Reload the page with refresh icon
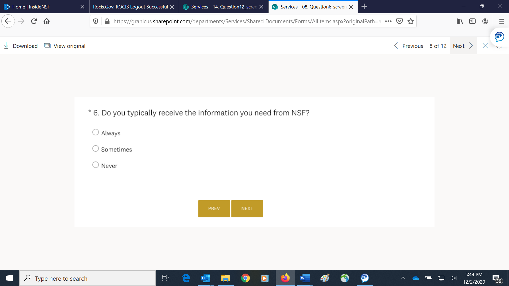The image size is (509, 286). pos(34,21)
